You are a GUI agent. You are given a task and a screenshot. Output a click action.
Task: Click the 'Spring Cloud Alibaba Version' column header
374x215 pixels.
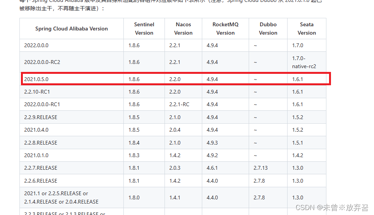point(72,29)
